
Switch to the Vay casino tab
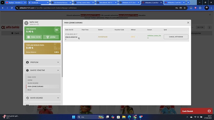click(84, 2)
